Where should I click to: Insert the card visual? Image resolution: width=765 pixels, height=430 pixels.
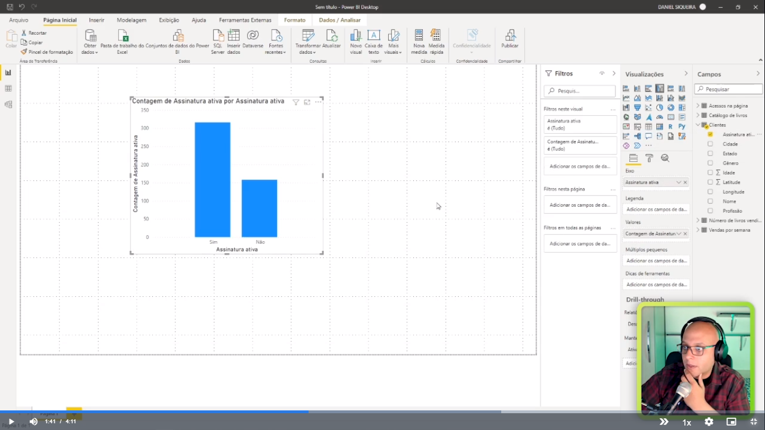point(671,117)
